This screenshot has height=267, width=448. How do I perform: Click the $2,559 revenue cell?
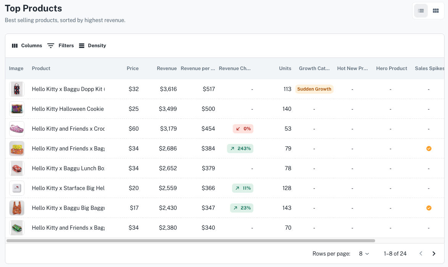coord(168,188)
